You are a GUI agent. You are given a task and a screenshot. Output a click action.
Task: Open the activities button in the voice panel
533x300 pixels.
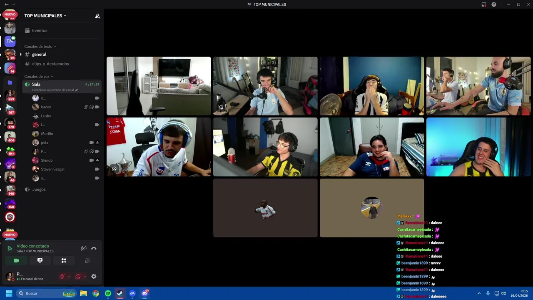point(64,260)
